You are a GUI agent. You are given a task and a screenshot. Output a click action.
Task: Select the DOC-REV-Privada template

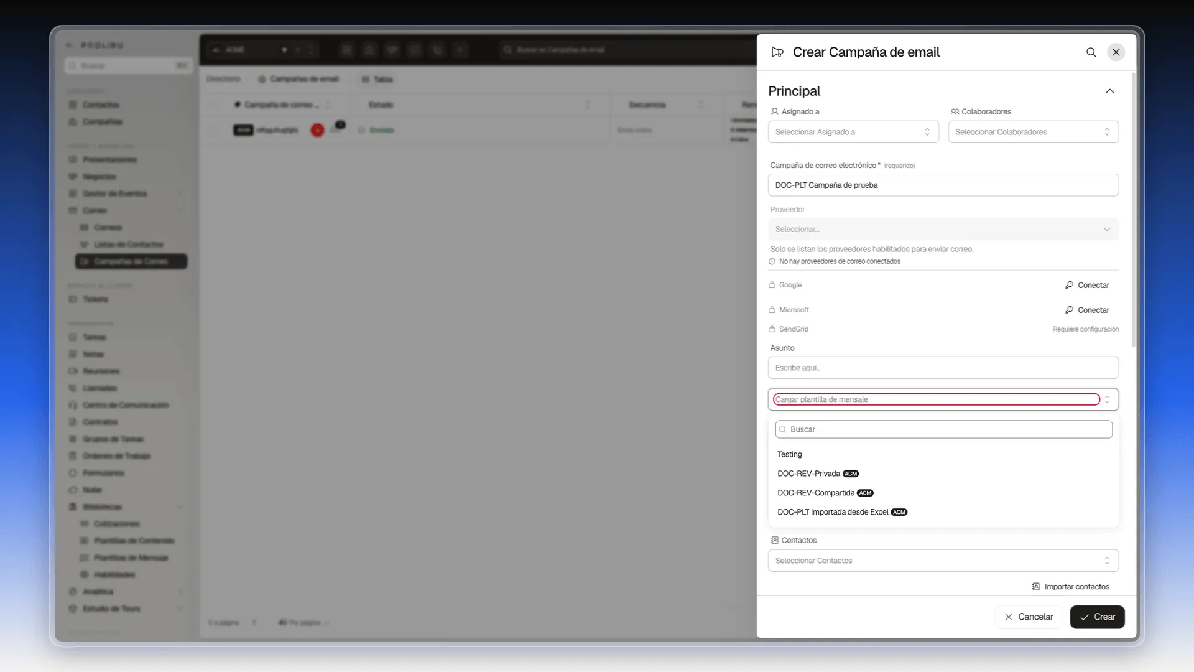(x=944, y=474)
